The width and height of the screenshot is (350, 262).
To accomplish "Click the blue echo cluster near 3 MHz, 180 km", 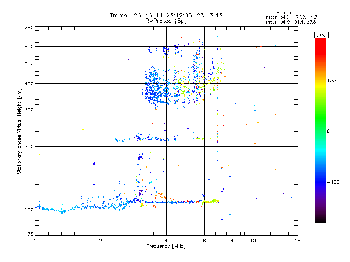I will click(141, 156).
